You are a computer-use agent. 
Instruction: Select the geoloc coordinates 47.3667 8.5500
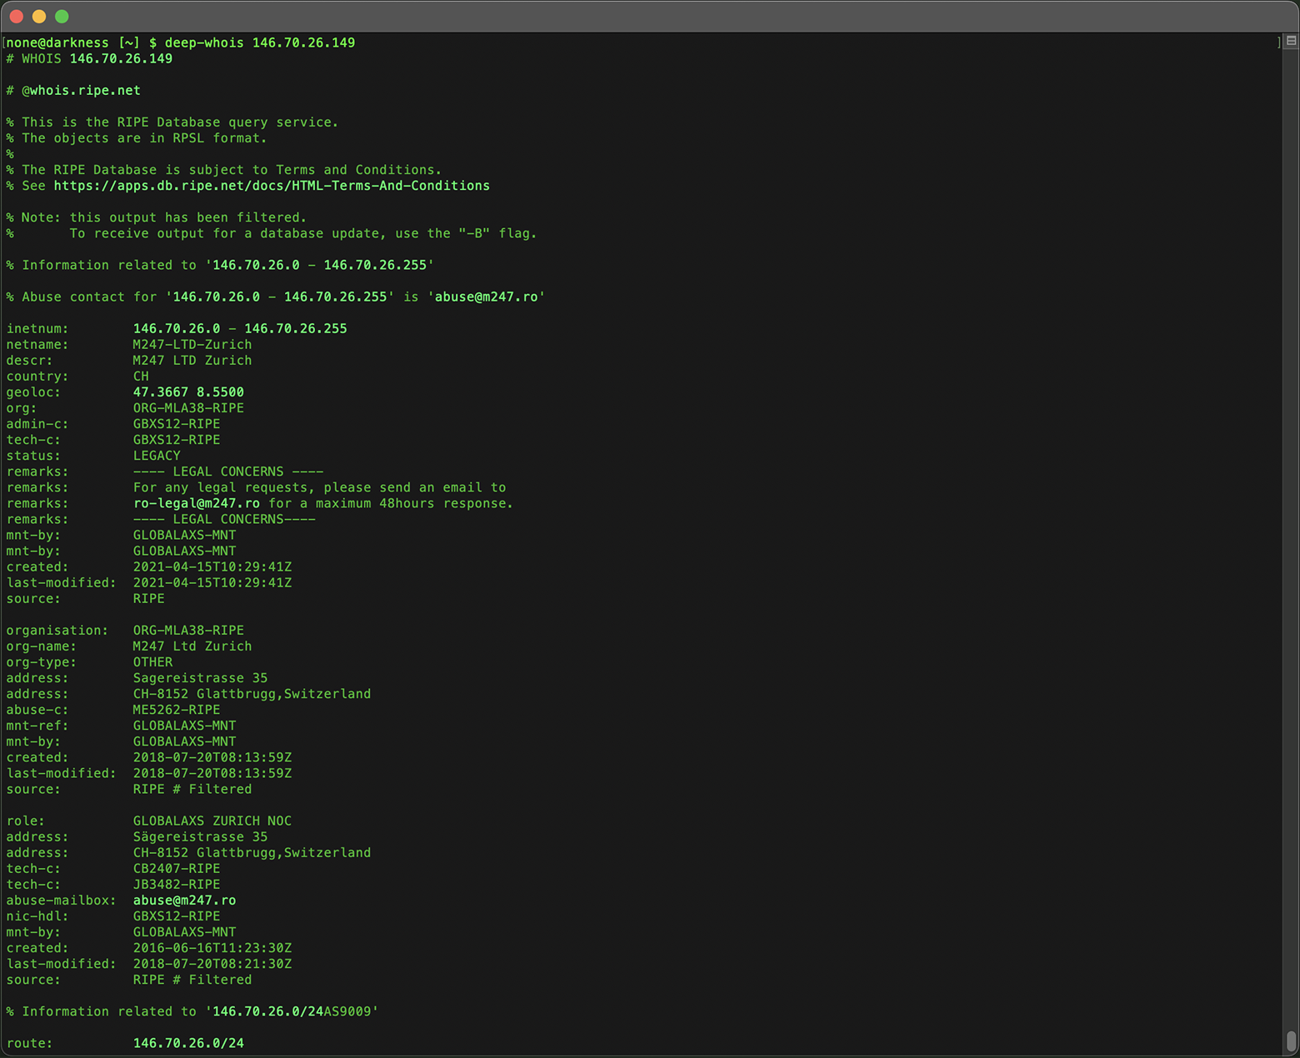point(188,392)
